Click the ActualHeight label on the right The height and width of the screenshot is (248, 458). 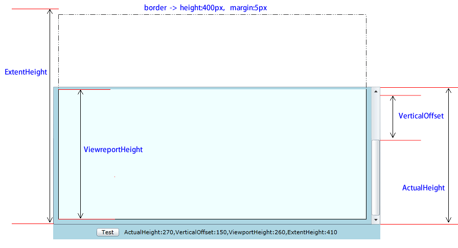(x=423, y=188)
